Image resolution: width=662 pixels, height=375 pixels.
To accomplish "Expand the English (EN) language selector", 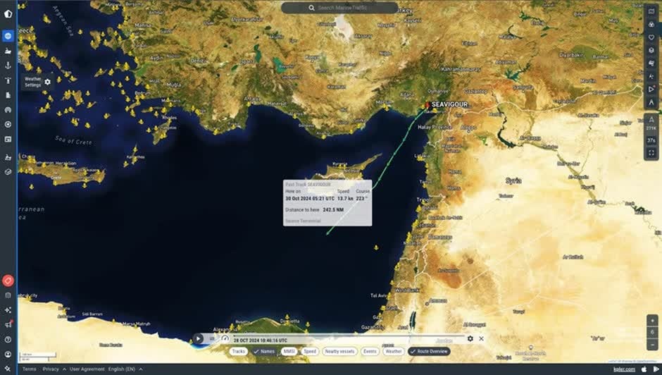I will point(125,369).
